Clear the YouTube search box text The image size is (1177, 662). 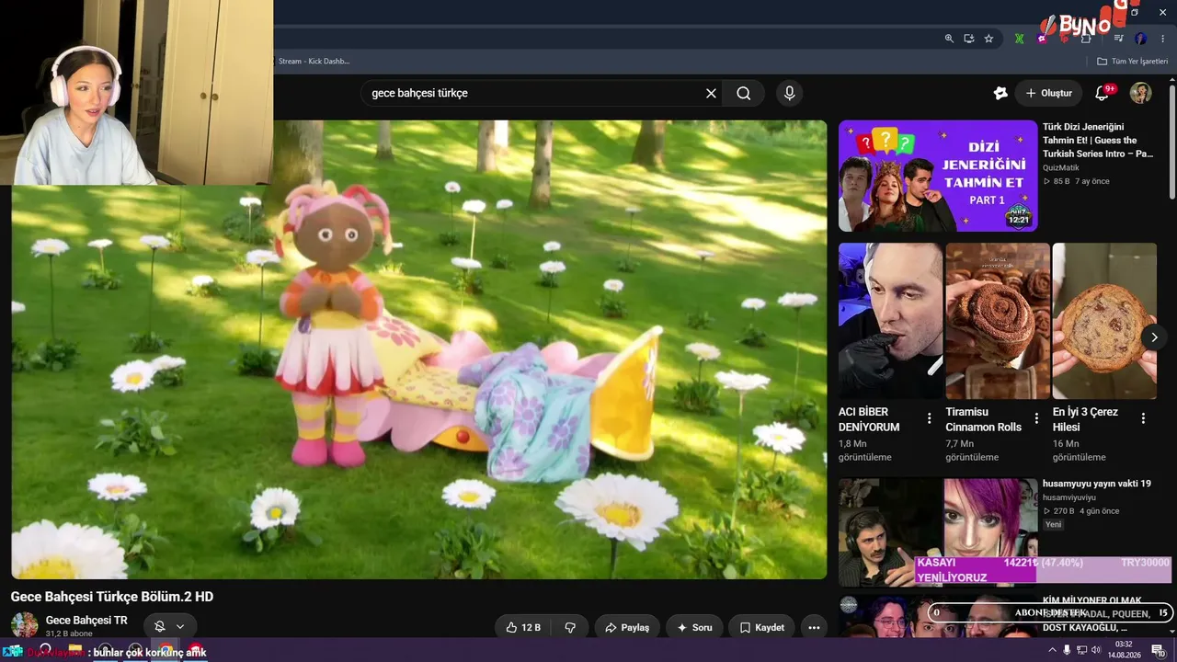point(711,93)
